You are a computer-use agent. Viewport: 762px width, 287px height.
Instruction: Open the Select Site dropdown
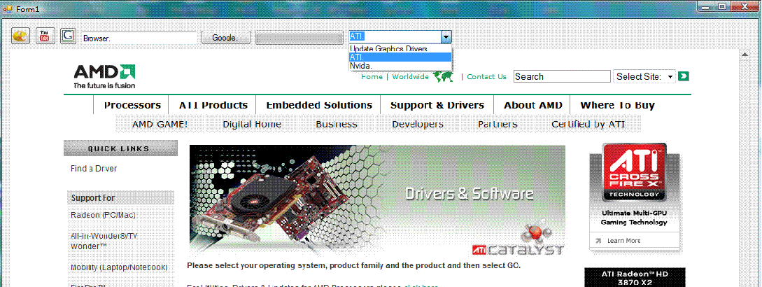[644, 76]
